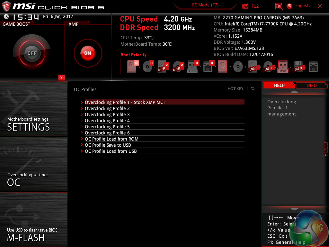
Task: Toggle the XMP ON button
Action: click(x=88, y=53)
